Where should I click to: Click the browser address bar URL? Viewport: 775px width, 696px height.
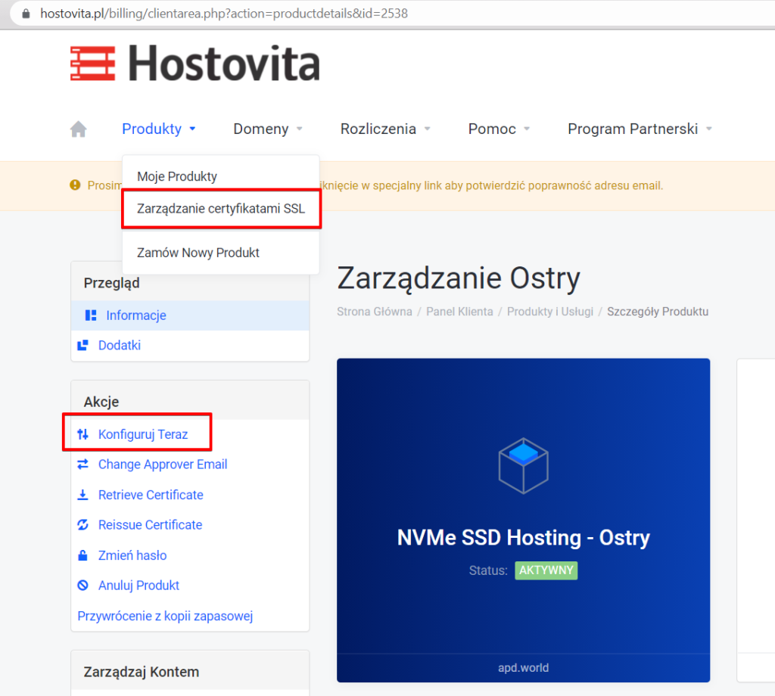224,14
